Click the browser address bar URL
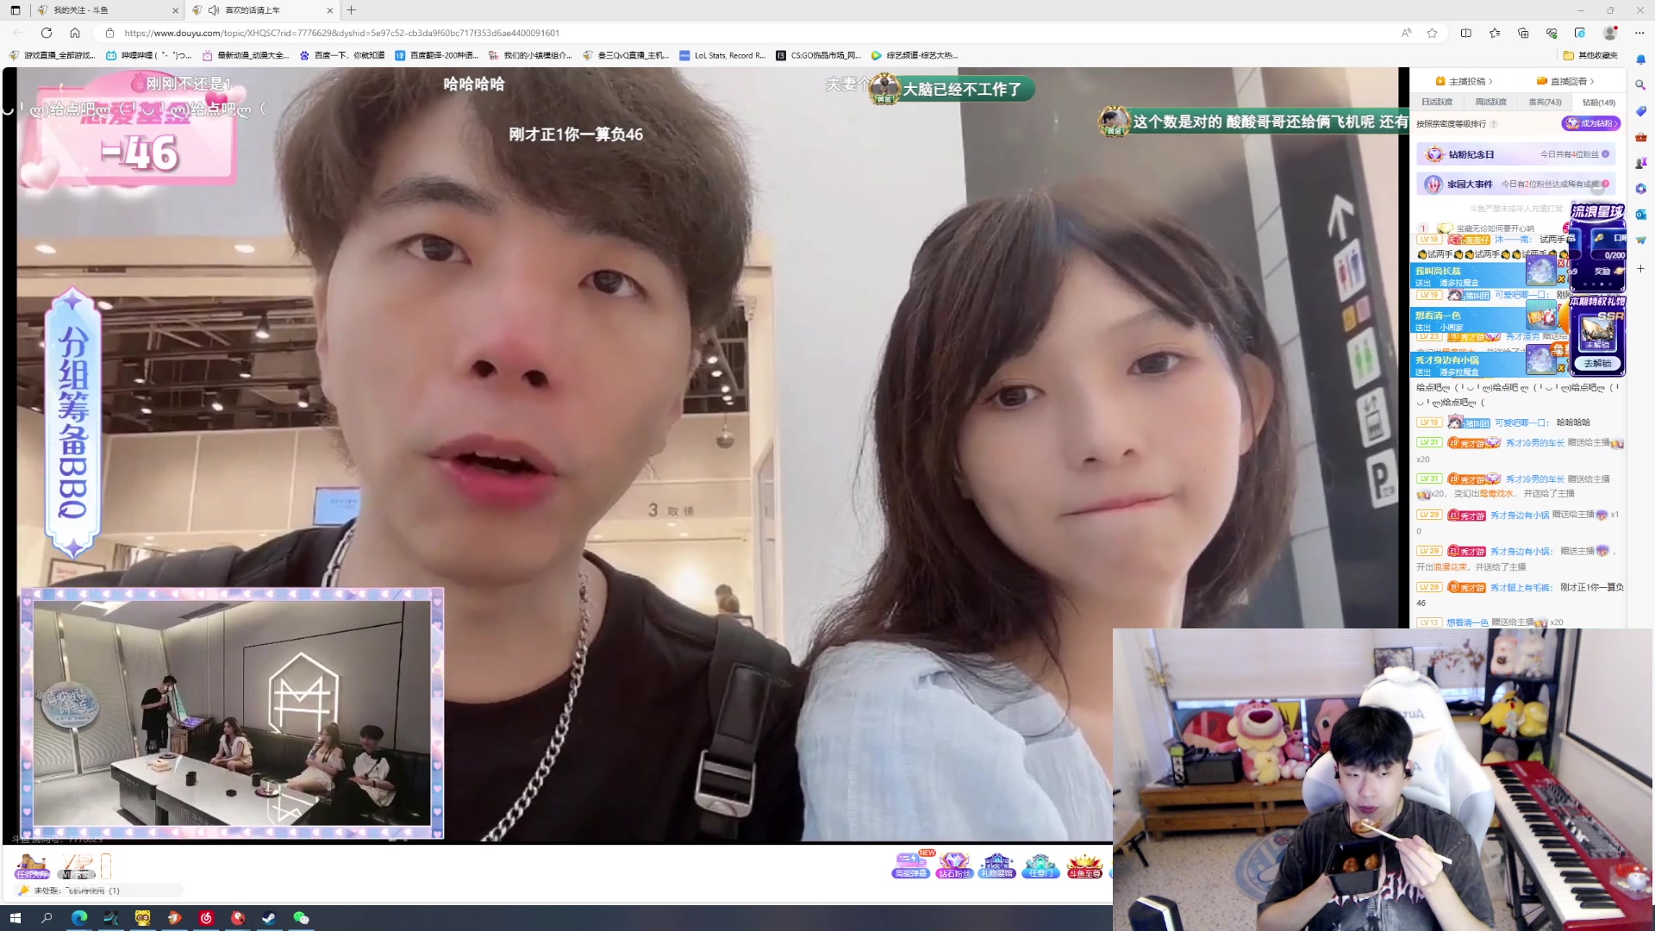The image size is (1655, 931). coord(341,33)
